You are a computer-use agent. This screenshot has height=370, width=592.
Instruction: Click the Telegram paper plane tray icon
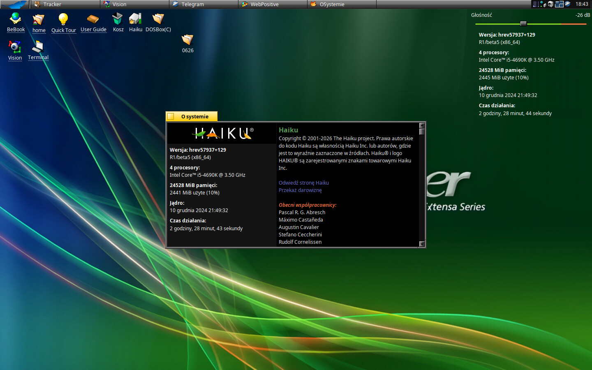pyautogui.click(x=568, y=4)
